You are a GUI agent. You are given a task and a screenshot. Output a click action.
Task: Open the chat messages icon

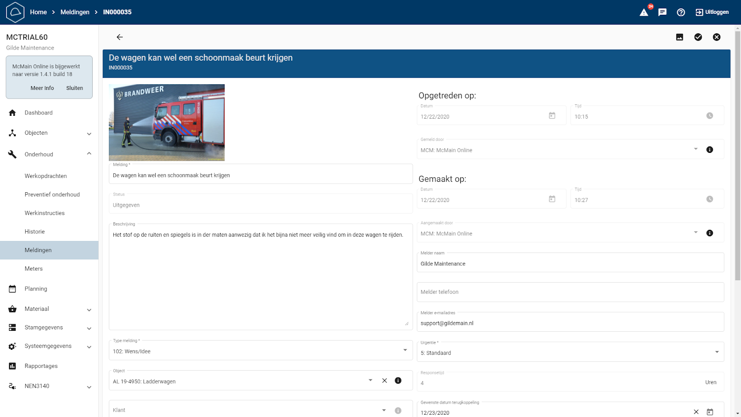(662, 13)
